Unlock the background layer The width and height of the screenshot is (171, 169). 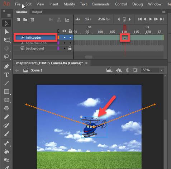click(x=70, y=48)
